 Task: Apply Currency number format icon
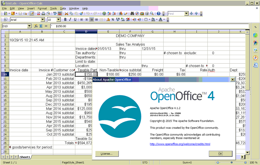click(108, 20)
